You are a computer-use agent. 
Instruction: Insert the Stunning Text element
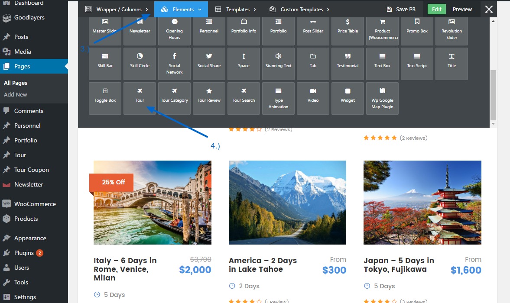point(278,64)
